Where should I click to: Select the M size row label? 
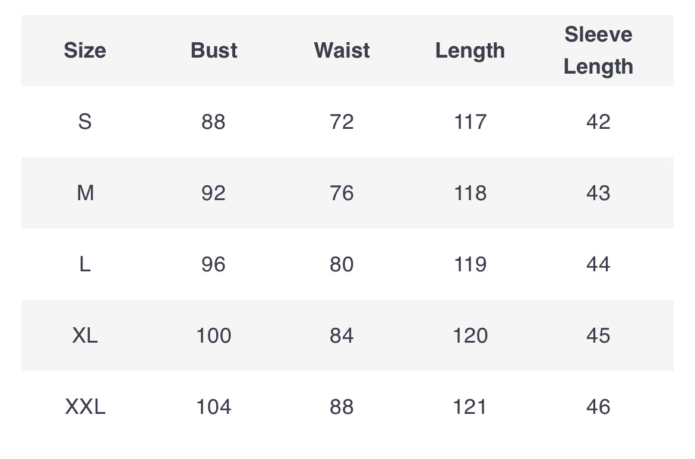[x=85, y=193]
